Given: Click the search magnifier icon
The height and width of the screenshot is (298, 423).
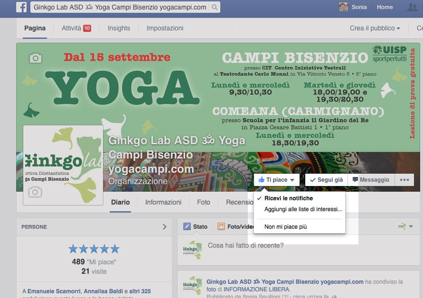Looking at the screenshot, I should click(215, 7).
